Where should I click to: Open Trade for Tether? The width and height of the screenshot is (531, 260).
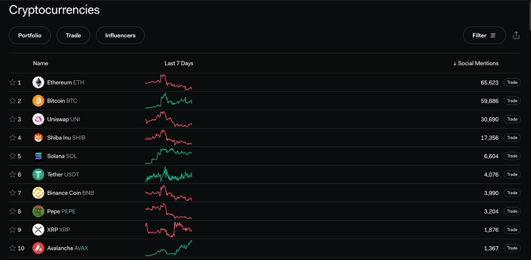coord(512,174)
